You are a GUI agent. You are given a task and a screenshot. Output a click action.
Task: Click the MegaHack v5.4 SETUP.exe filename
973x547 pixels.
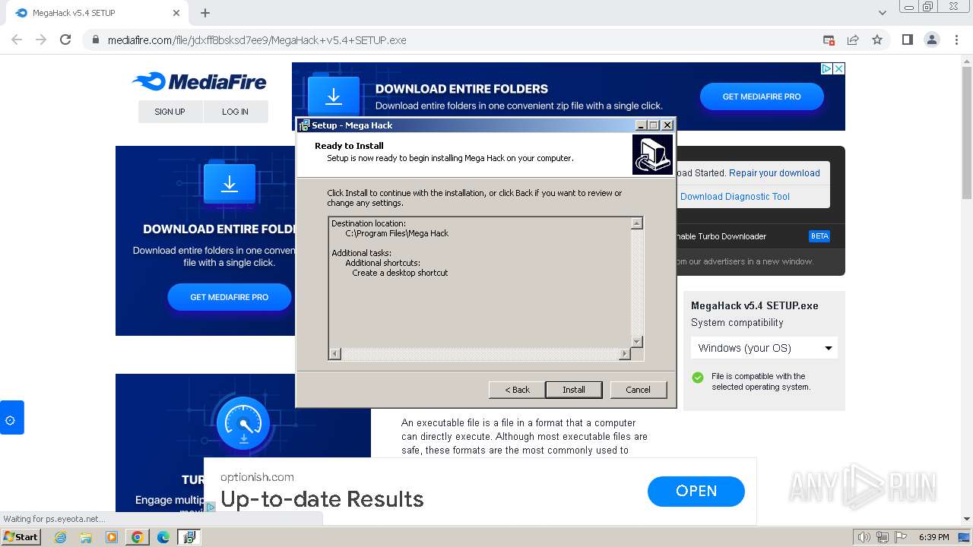[755, 305]
